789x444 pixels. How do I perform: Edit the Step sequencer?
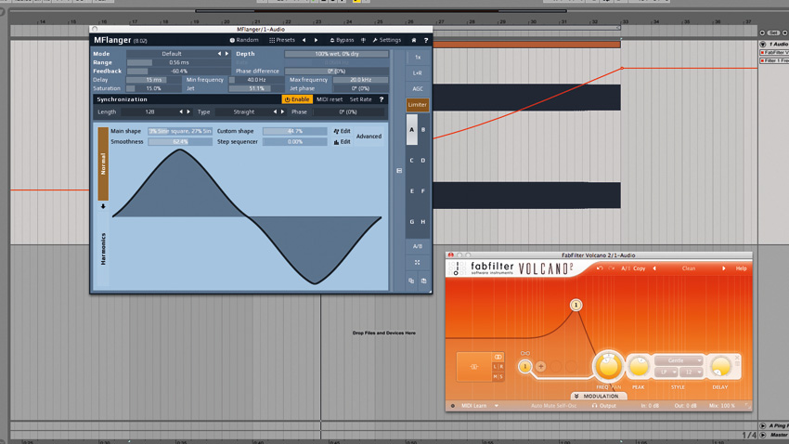(x=343, y=142)
